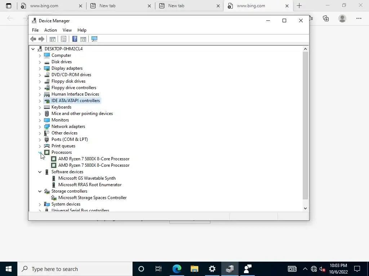The width and height of the screenshot is (369, 276).
Task: Collapse the Storage controllers category
Action: pyautogui.click(x=40, y=191)
